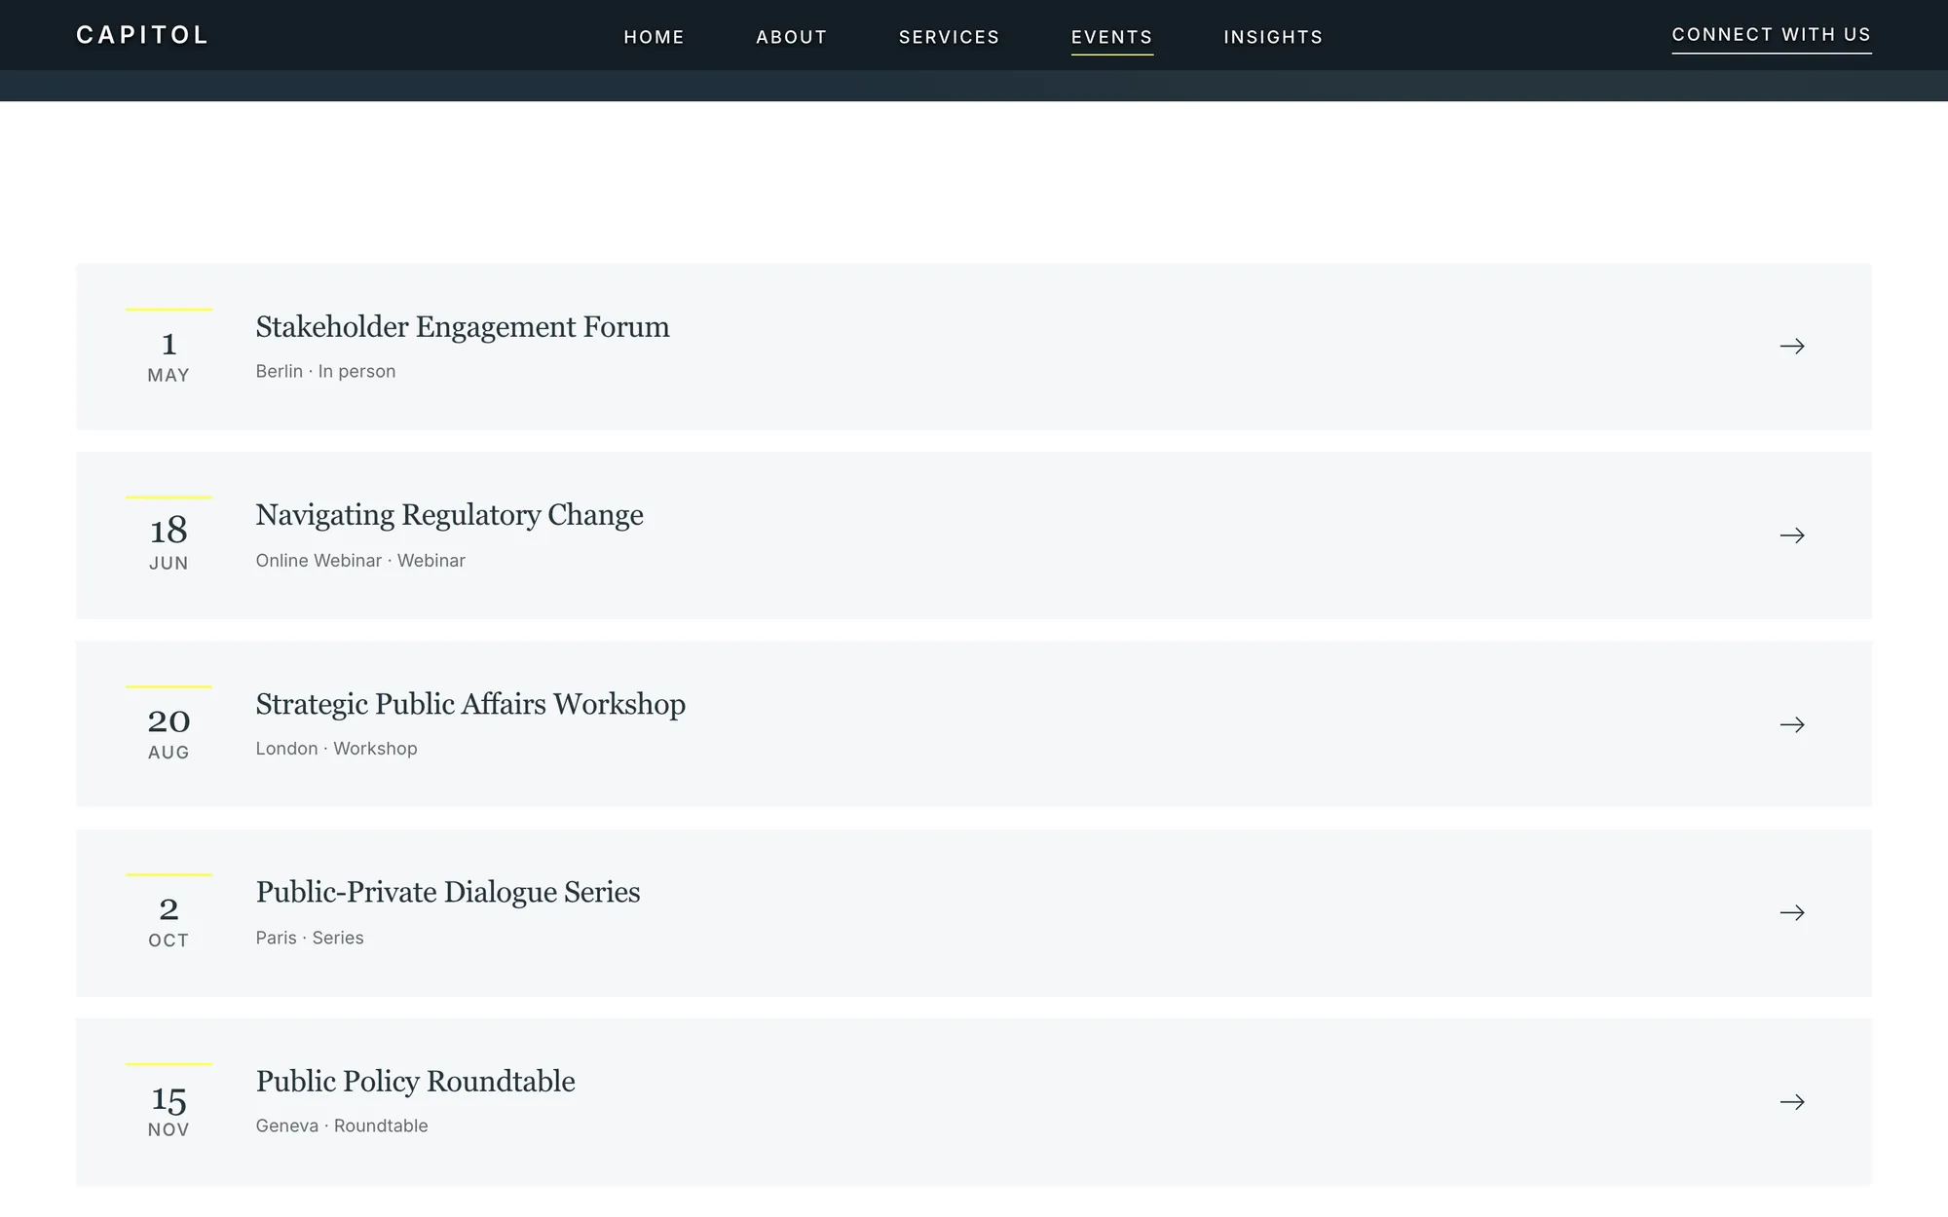1948x1217 pixels.
Task: Click the arrow for Public-Private Dialogue Series
Action: [x=1792, y=913]
